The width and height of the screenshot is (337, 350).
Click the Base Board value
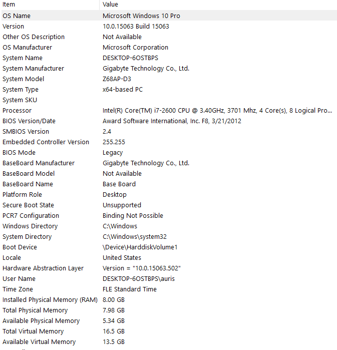pos(119,184)
